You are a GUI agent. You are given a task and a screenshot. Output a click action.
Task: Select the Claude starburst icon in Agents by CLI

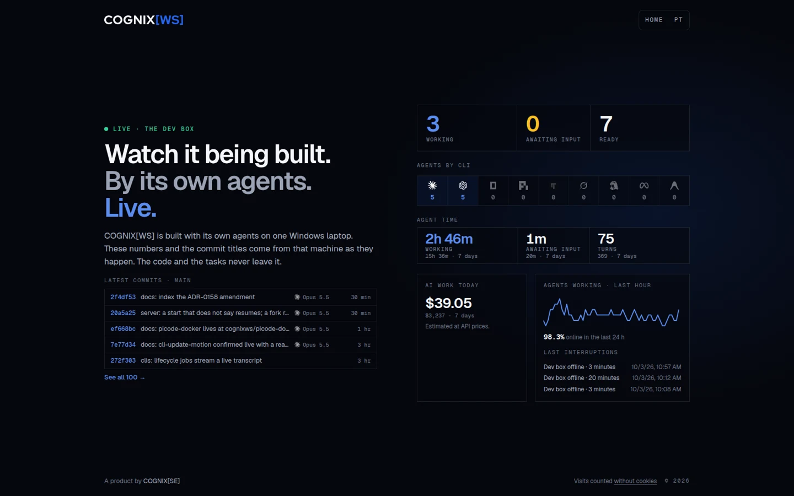(432, 186)
